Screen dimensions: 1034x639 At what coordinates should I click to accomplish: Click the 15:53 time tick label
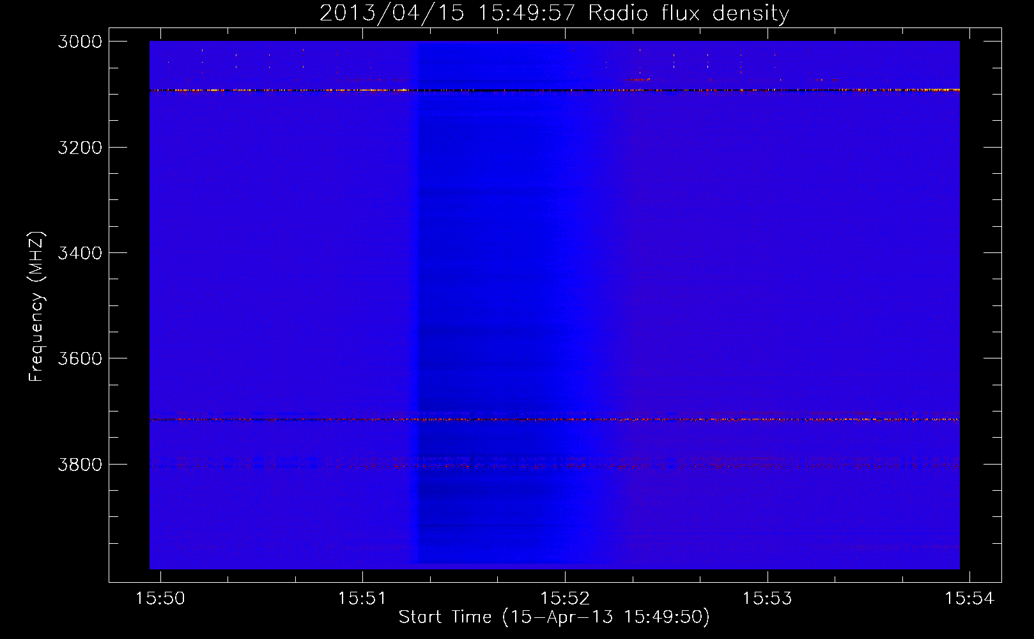click(x=767, y=599)
